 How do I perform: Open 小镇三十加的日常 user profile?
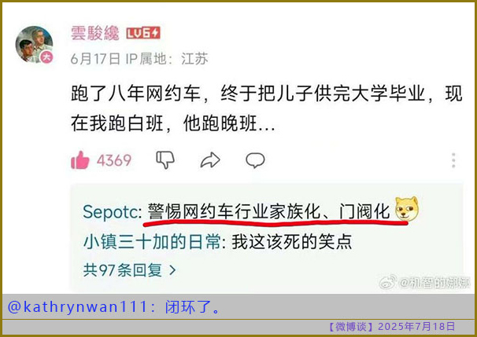tap(152, 242)
